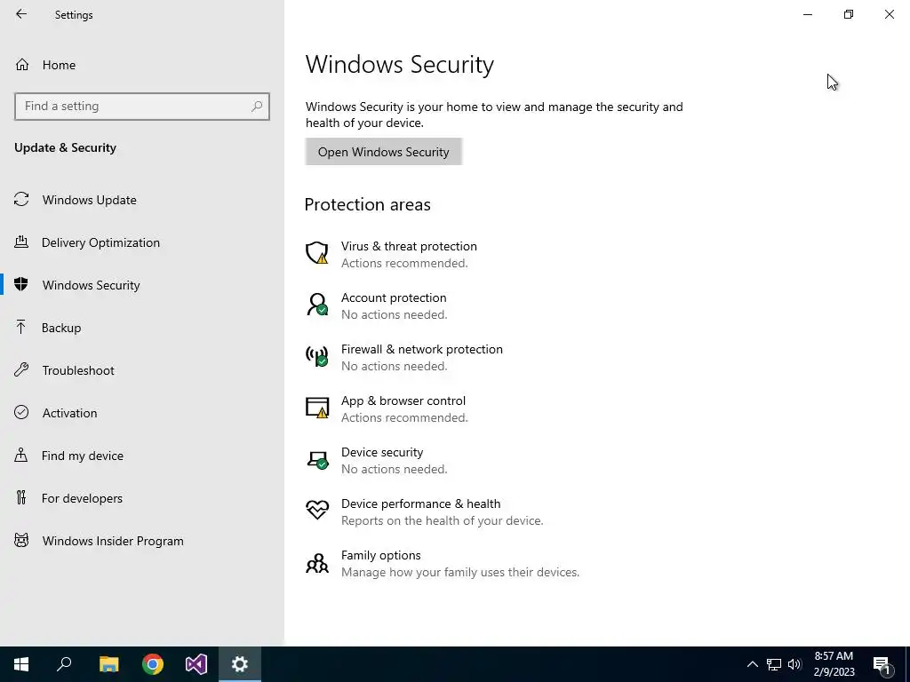Click the volume speaker tray icon
This screenshot has height=682, width=910.
(x=794, y=664)
